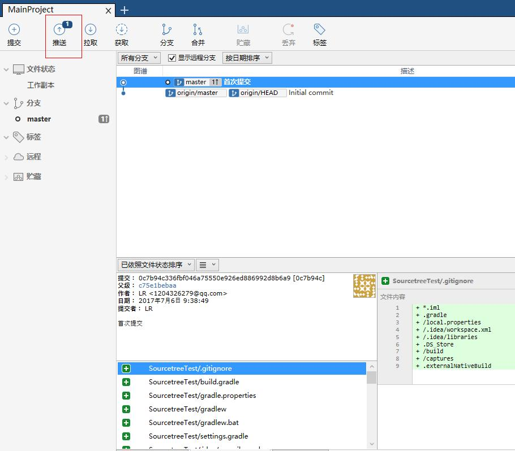Click the 拉取 (Pull) toolbar icon
515x451 pixels.
pyautogui.click(x=91, y=29)
